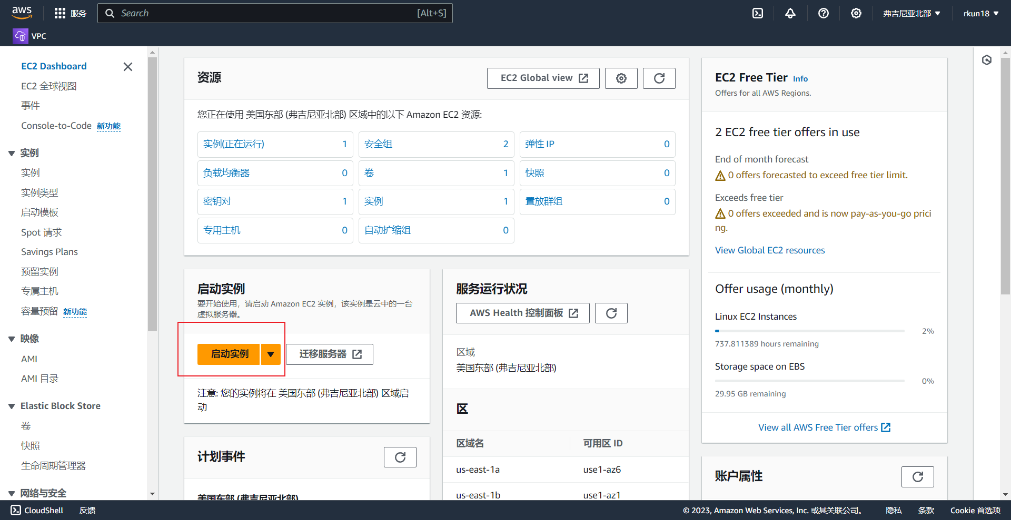Screen dimensions: 1011x520
Task: Open 生命周期管理器 in sidebar
Action: point(53,466)
